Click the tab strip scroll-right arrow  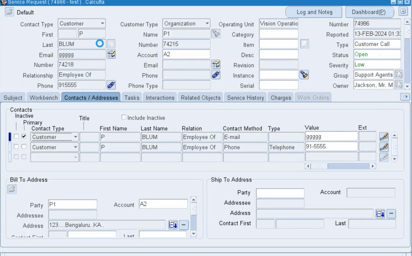[405, 97]
